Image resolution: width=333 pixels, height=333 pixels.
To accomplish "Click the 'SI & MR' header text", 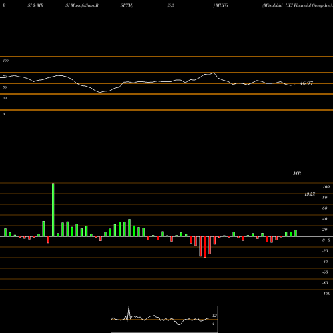I will [35, 5].
